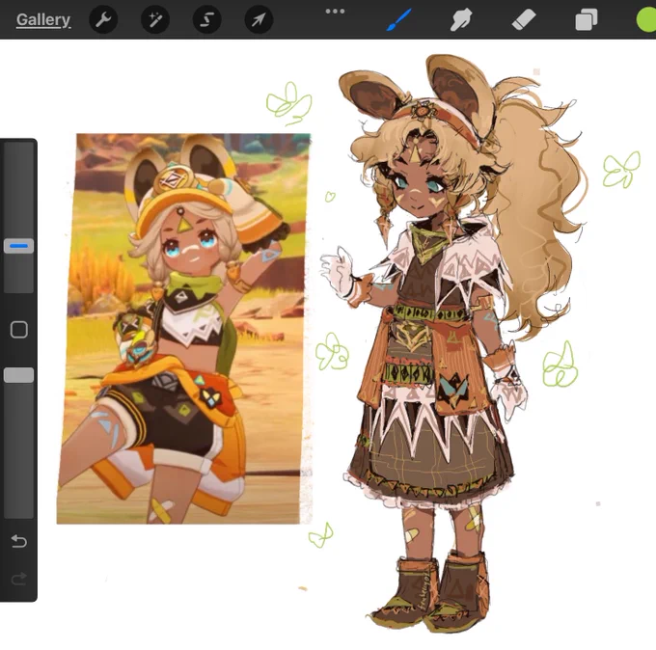This screenshot has height=650, width=656.
Task: Open the Actions wrench menu
Action: (x=103, y=19)
